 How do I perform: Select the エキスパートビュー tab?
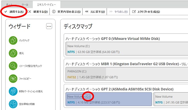[x=46, y=5]
